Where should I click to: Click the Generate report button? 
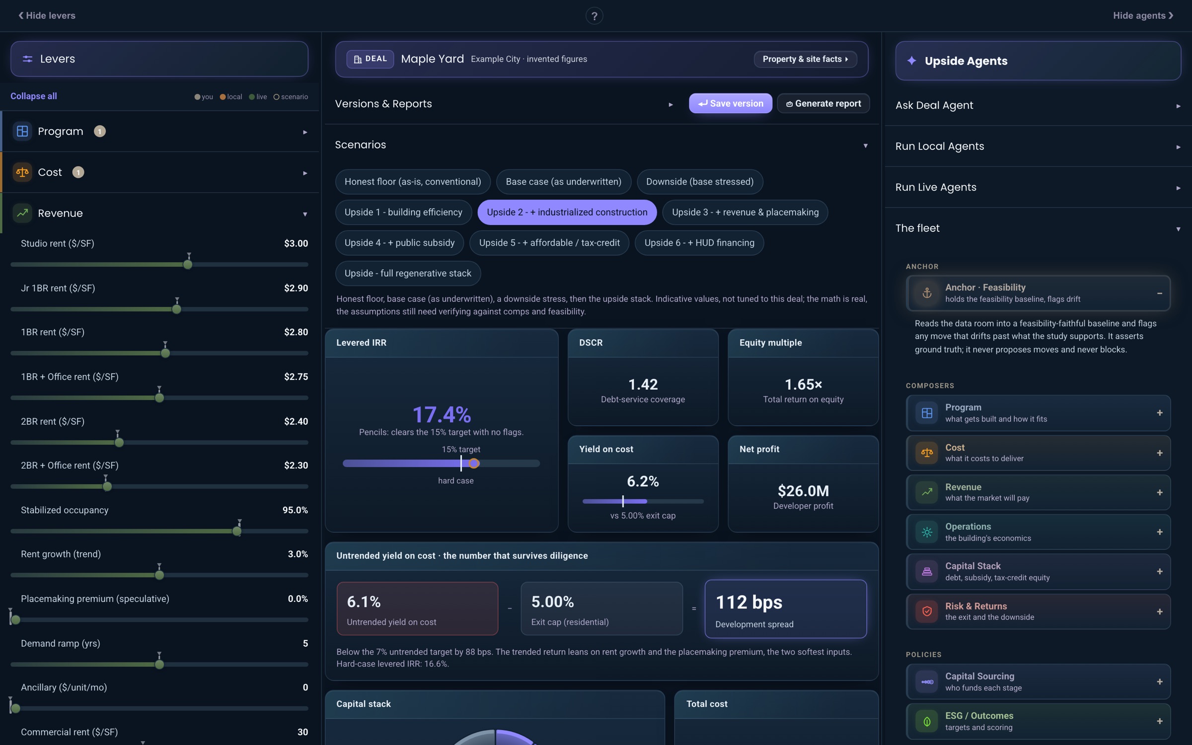click(x=823, y=103)
